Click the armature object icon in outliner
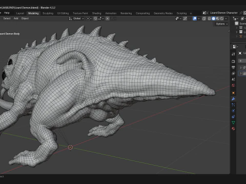The height and width of the screenshot is (184, 246). (241, 36)
